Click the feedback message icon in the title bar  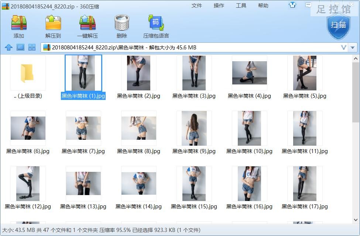[308, 5]
